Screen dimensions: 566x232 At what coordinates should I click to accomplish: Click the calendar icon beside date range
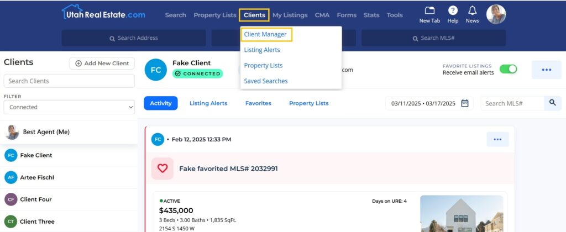tap(465, 103)
